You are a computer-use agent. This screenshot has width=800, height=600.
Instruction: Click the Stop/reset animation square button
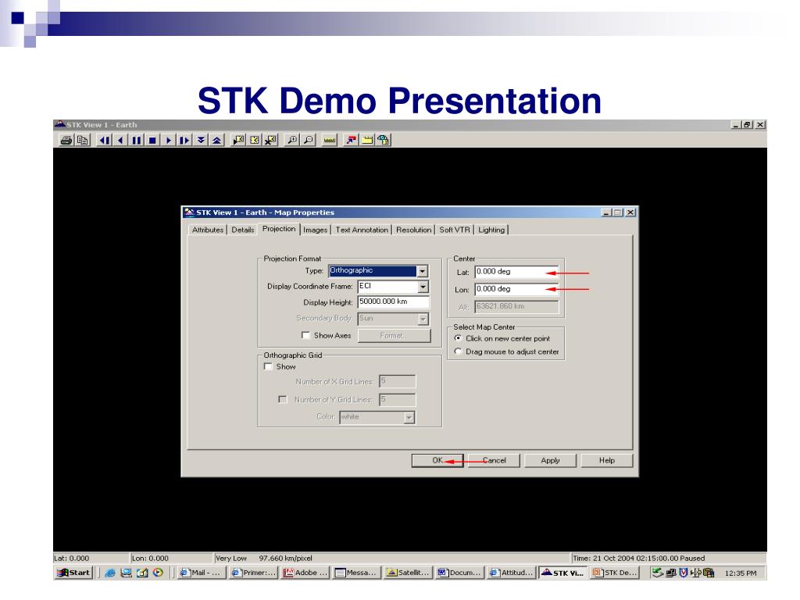tap(152, 140)
